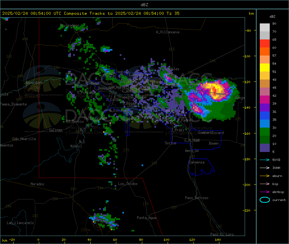Screen dimensions: 289x244
Task: Click the CompantEscard map label
Action: click(x=211, y=133)
